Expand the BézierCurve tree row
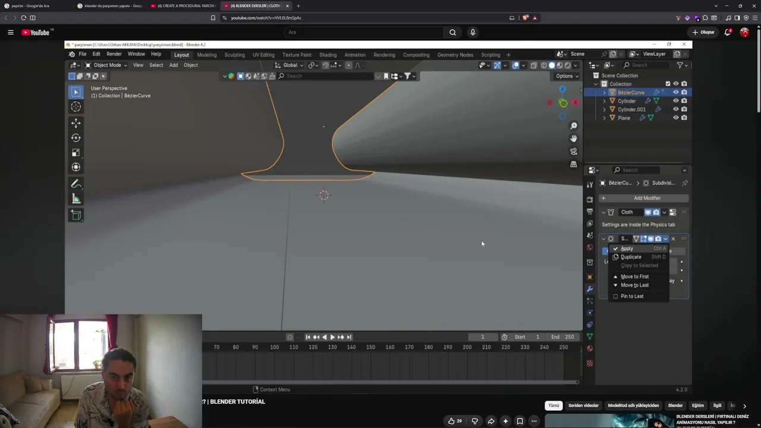Image resolution: width=761 pixels, height=428 pixels. click(x=605, y=93)
